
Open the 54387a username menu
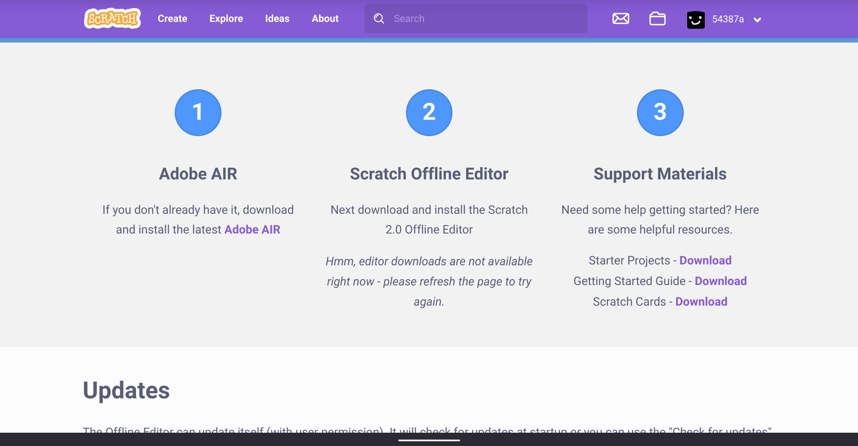pyautogui.click(x=728, y=19)
